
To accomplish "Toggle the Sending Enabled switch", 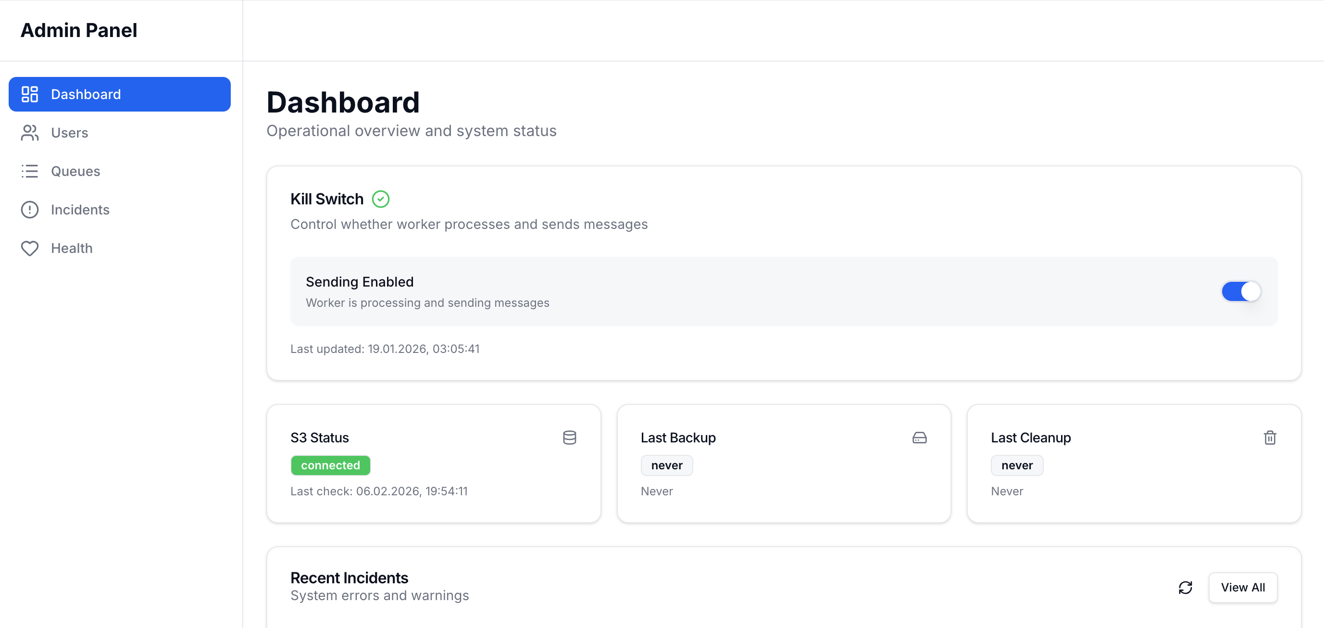I will (x=1241, y=291).
